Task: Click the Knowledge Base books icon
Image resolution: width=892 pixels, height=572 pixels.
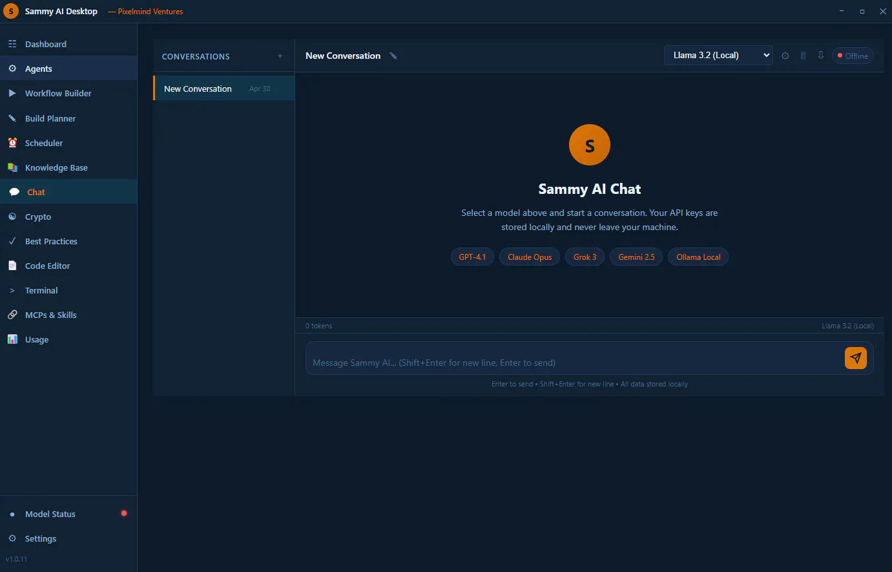Action: 12,167
